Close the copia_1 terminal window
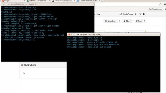The image size is (166, 93). click(x=3, y=4)
